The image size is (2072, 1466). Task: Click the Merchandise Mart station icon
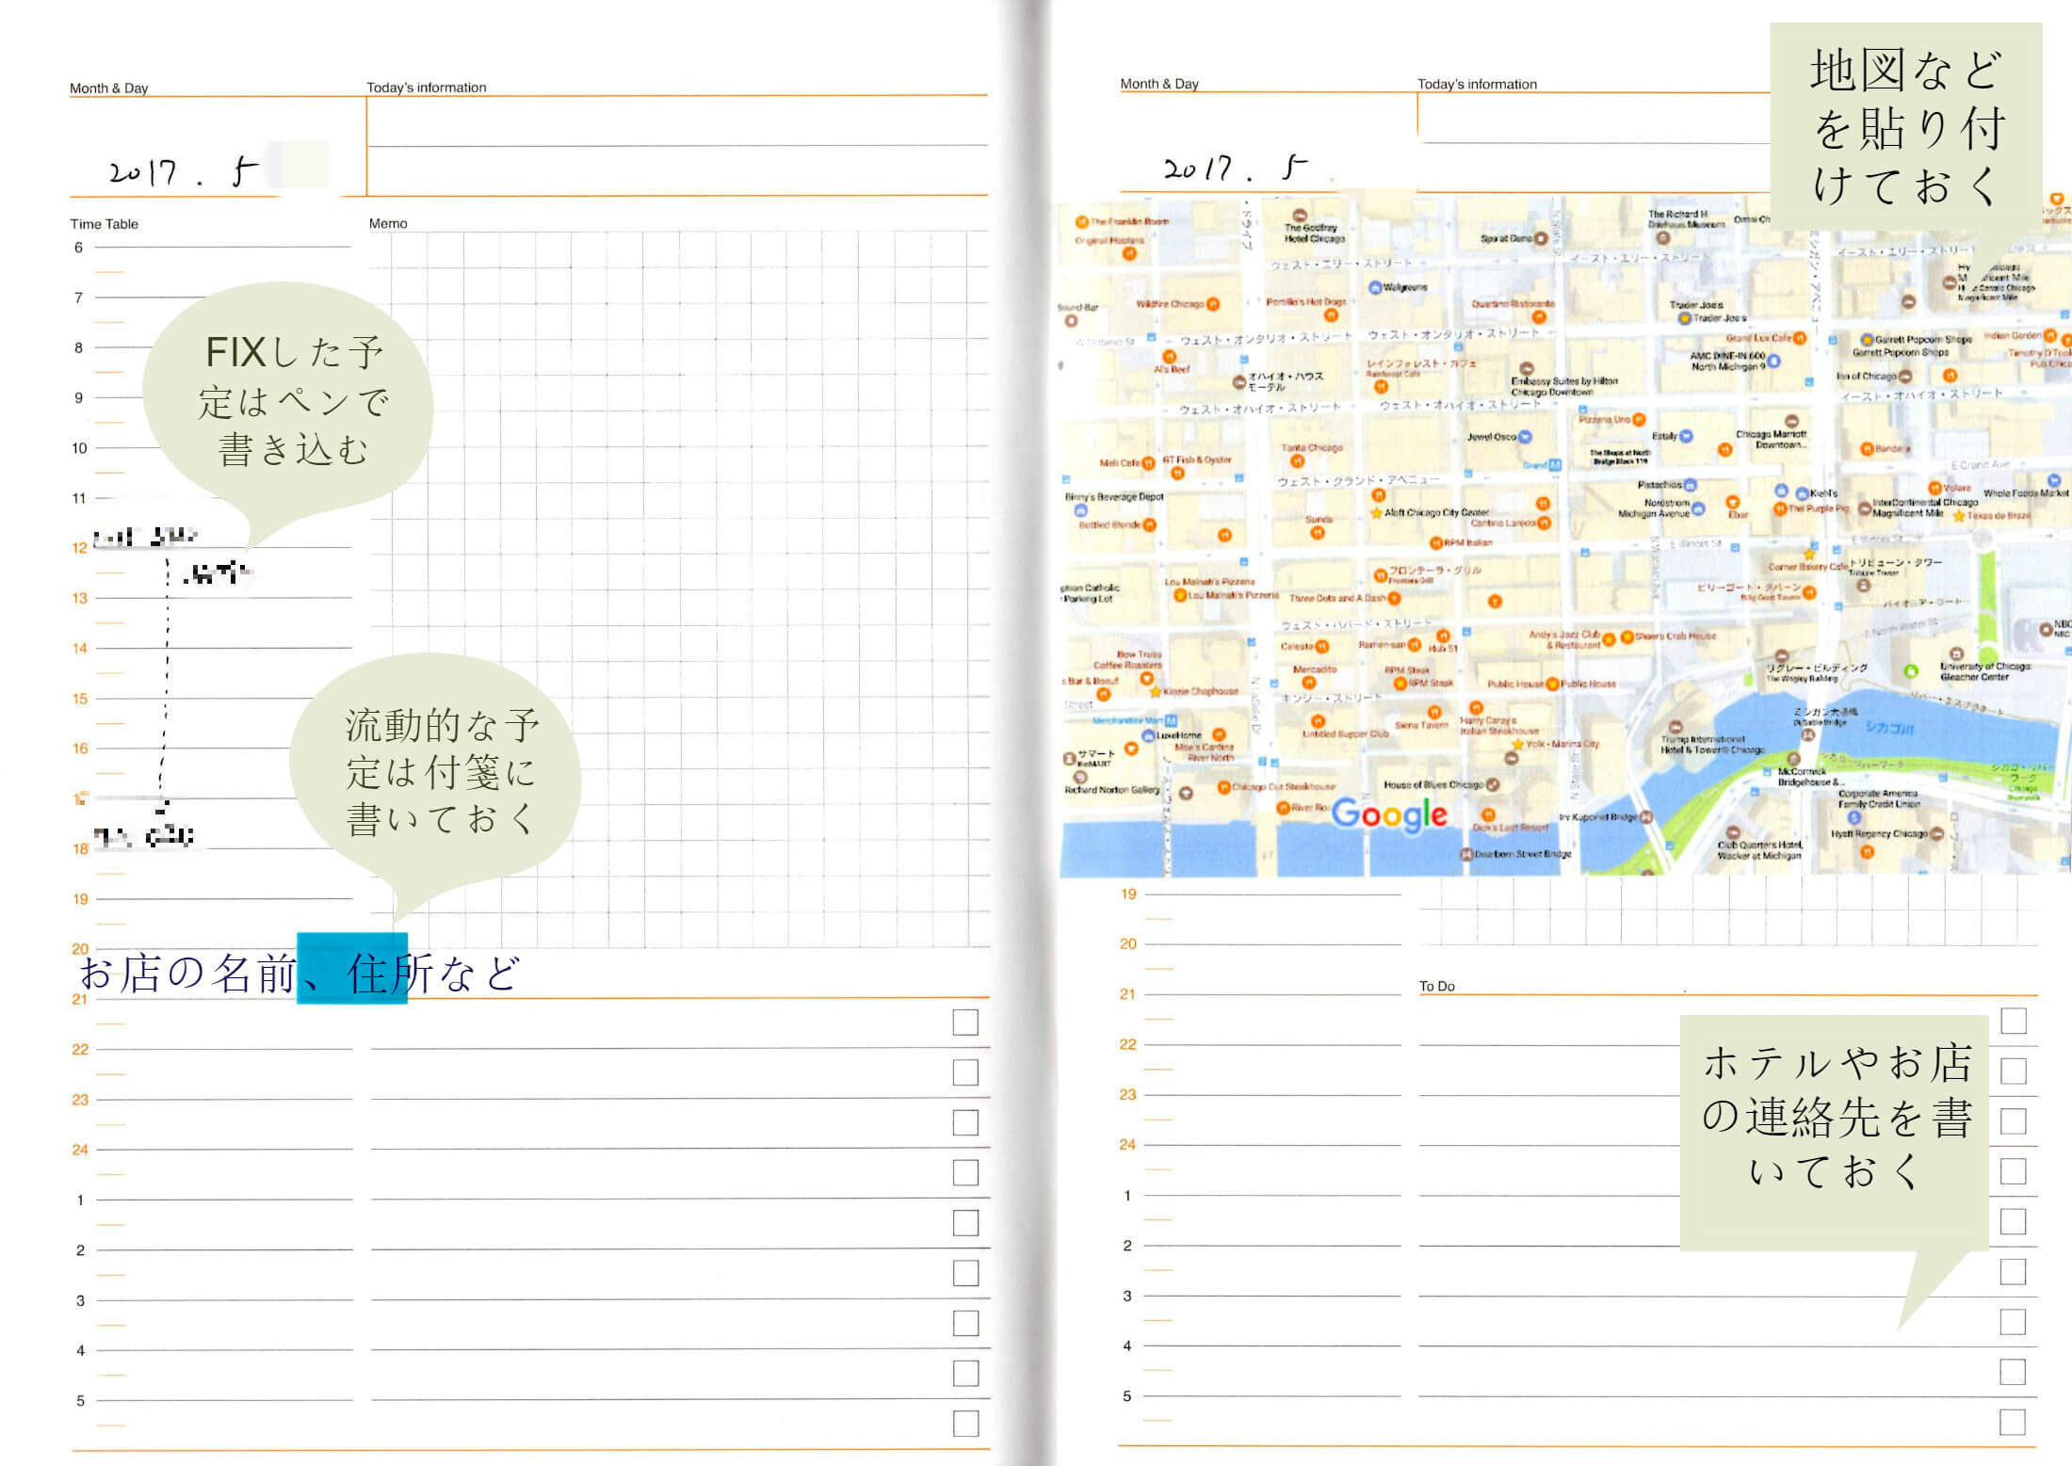tap(1171, 720)
